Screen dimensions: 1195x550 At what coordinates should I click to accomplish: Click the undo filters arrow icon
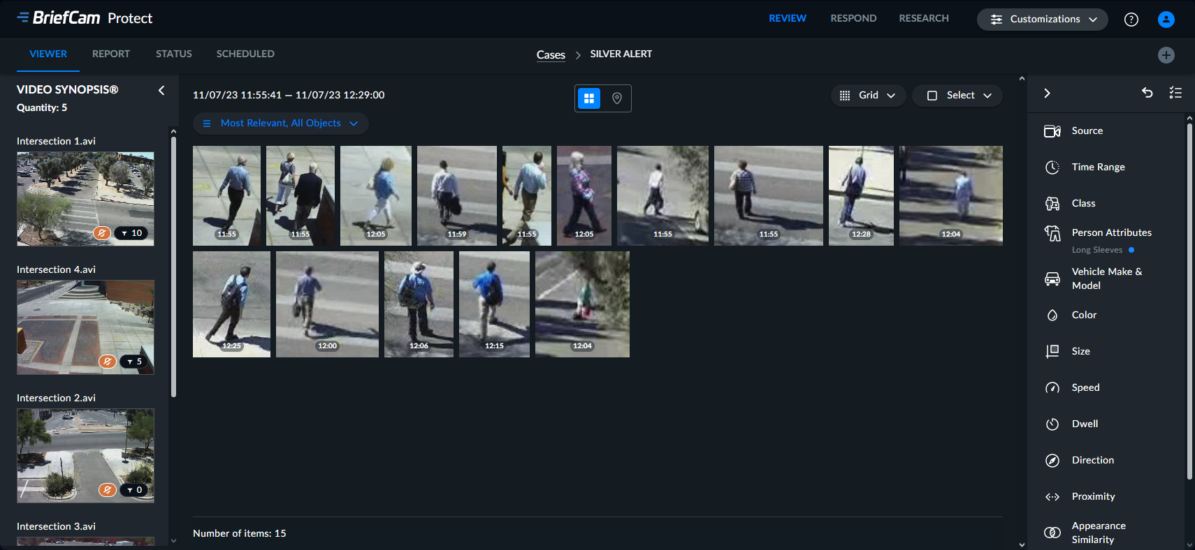(x=1147, y=93)
